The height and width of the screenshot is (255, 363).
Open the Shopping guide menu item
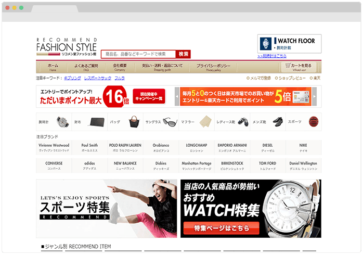point(162,68)
